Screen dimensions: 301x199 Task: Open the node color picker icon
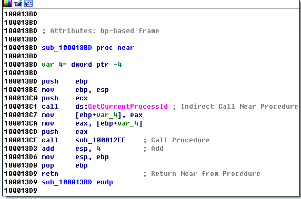tap(7, 3)
